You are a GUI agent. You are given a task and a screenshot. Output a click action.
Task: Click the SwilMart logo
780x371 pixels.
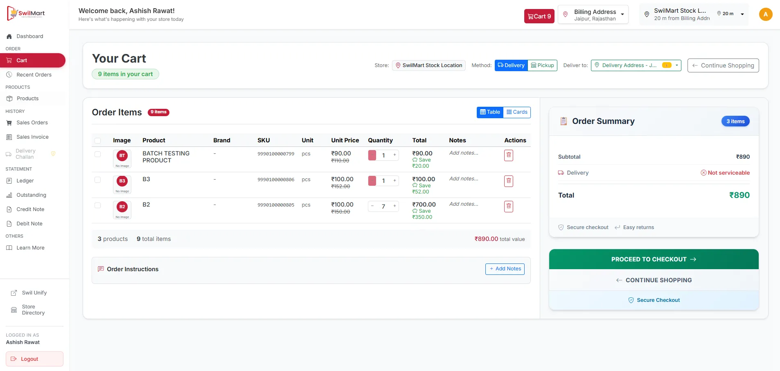click(x=26, y=13)
